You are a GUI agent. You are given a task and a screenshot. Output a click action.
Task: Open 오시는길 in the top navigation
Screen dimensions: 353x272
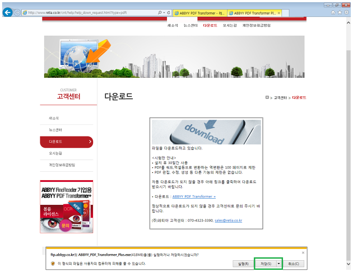pyautogui.click(x=230, y=25)
